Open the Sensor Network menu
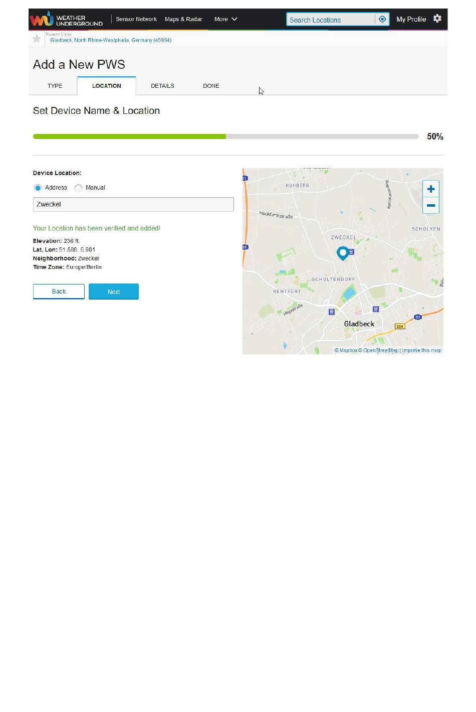The image size is (476, 712). 136,19
